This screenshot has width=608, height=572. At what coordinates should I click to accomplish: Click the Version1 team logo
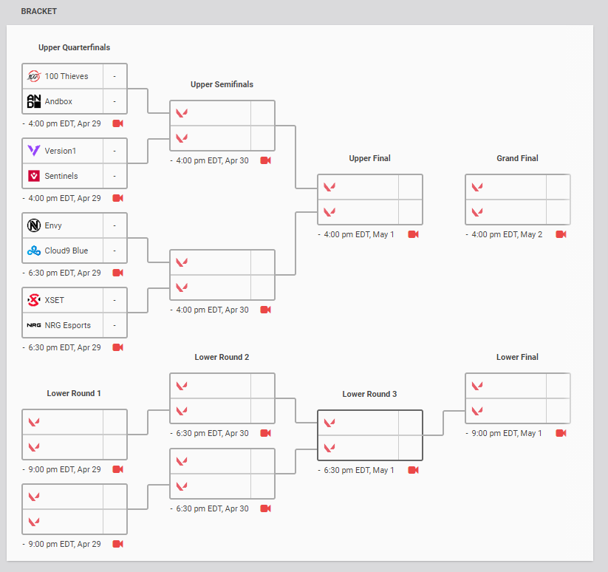coord(34,151)
